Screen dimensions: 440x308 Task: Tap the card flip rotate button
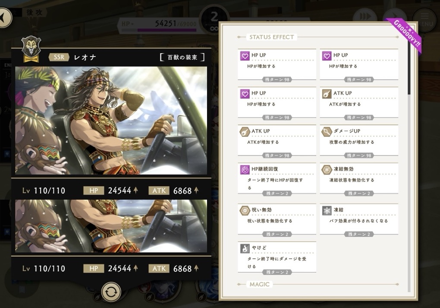(111, 292)
